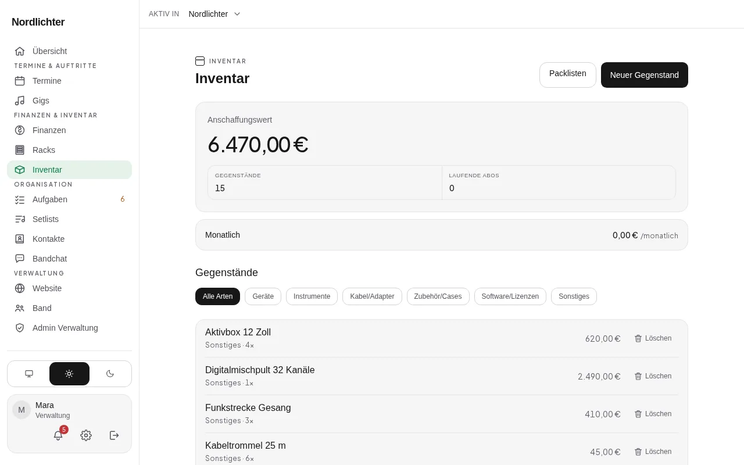744x465 pixels.
Task: Open the Packlisten button
Action: click(x=568, y=75)
